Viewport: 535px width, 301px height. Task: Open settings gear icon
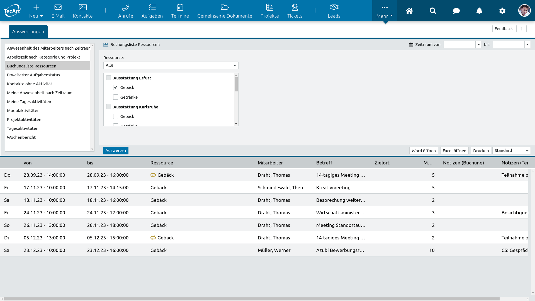502,11
